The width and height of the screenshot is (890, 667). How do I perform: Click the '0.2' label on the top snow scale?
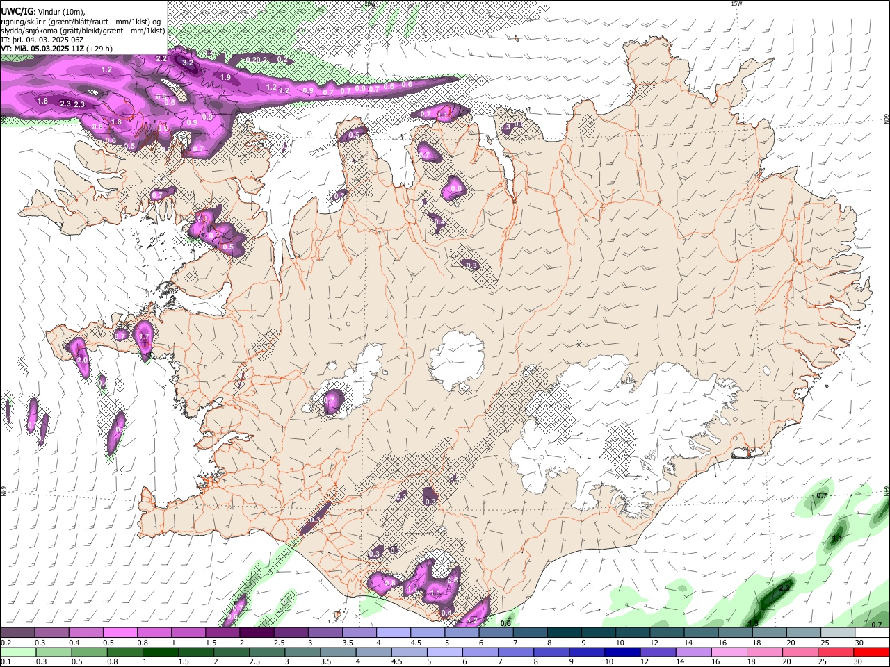(x=6, y=643)
